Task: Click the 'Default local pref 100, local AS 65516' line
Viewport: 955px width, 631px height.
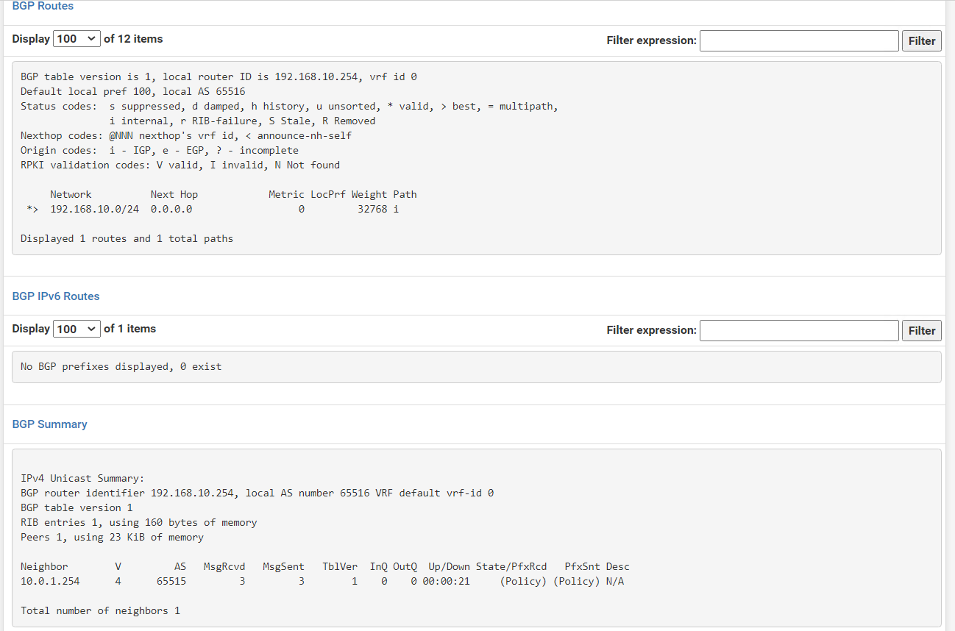Action: point(133,92)
